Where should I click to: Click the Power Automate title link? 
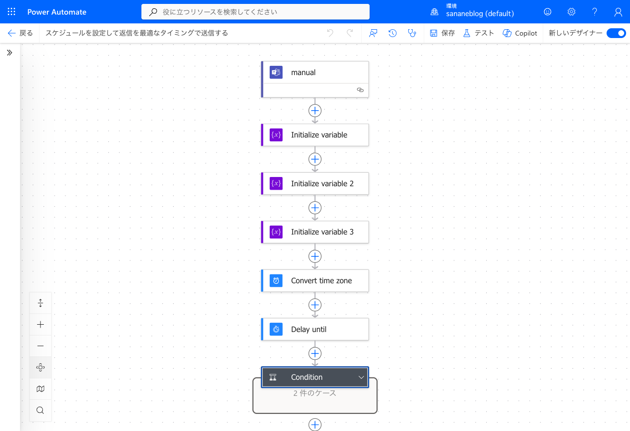(x=57, y=12)
